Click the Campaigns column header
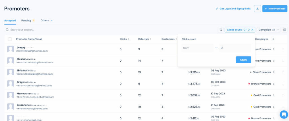 (x=262, y=39)
